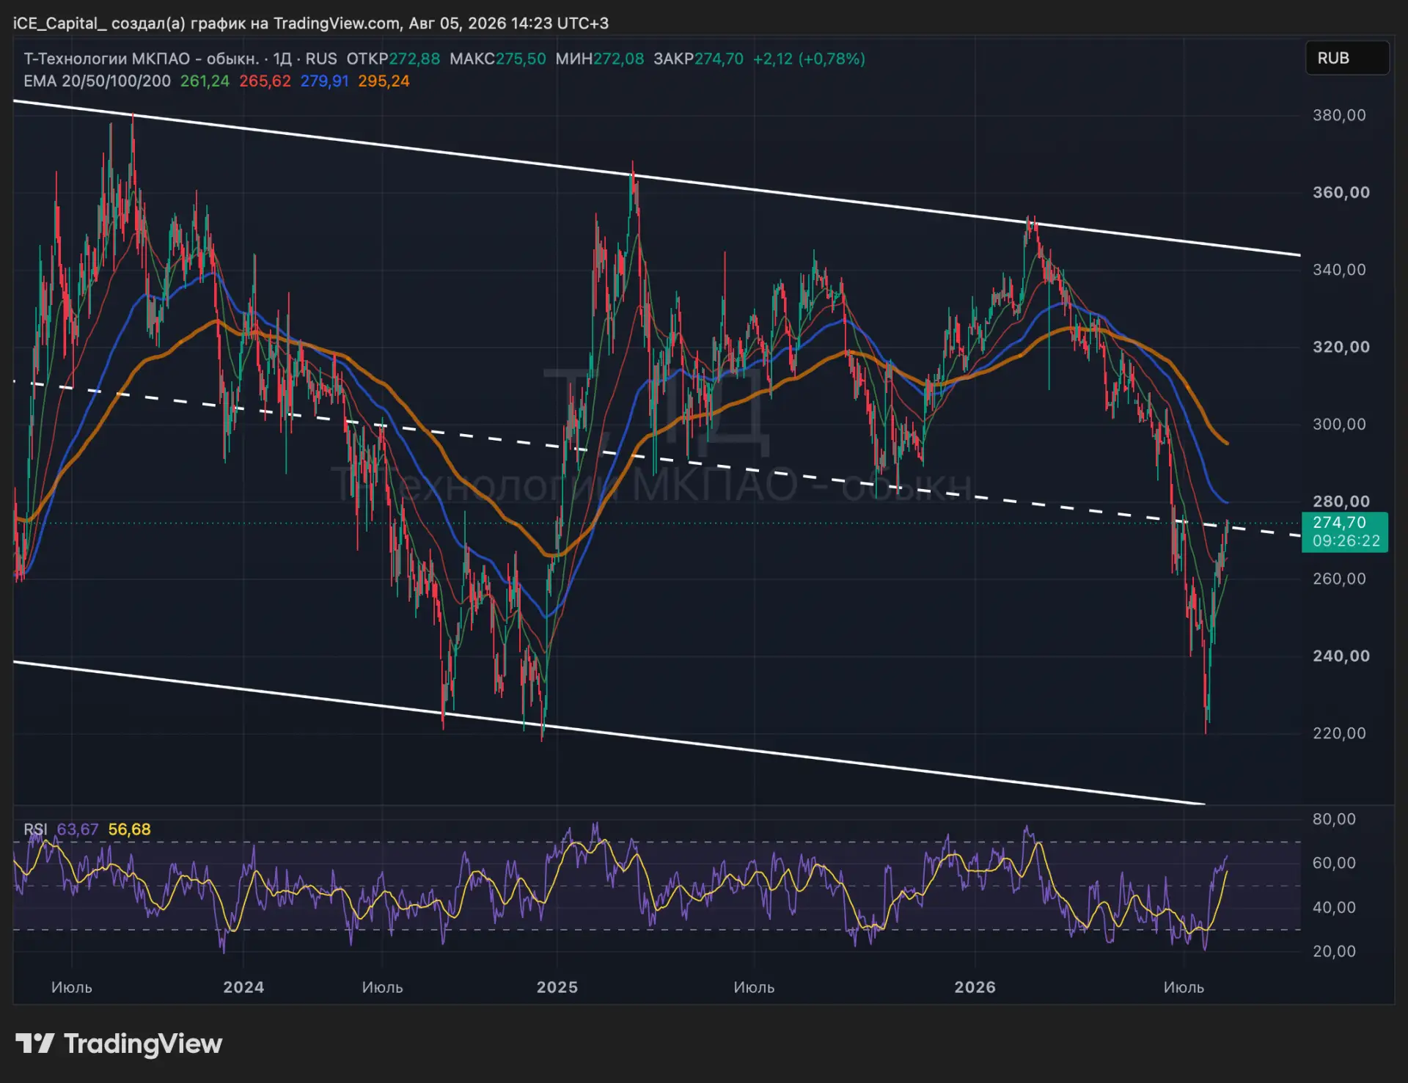Click the 300,00 price axis label
1408x1083 pixels.
(1339, 425)
